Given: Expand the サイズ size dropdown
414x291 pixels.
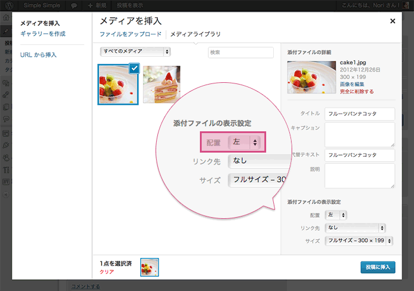Looking at the screenshot, I should tap(355, 241).
